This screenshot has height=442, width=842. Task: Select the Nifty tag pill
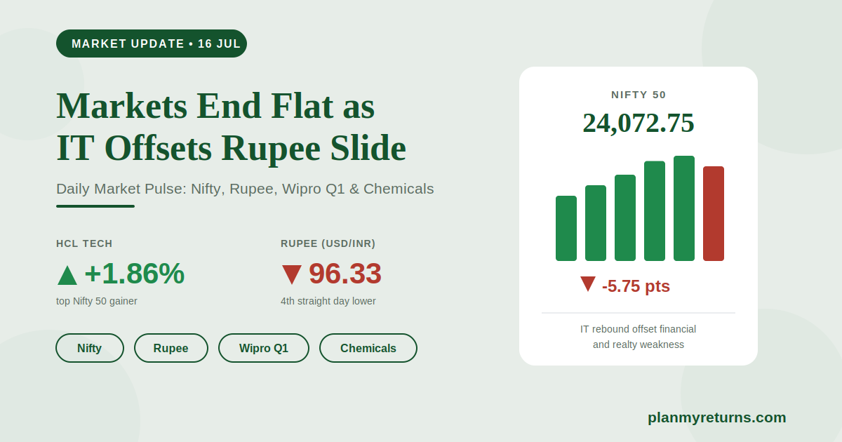[x=90, y=348]
